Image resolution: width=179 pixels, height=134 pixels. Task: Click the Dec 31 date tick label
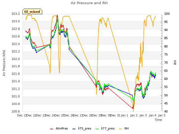[x=116, y=115]
